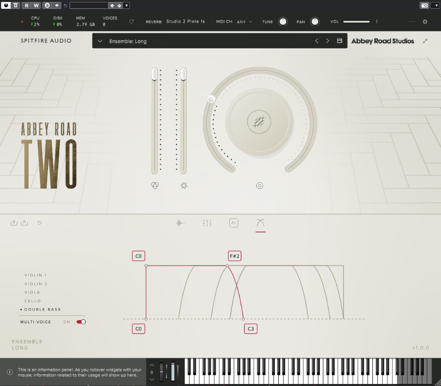Click the PAN knob
This screenshot has height=386, width=441.
click(x=315, y=22)
